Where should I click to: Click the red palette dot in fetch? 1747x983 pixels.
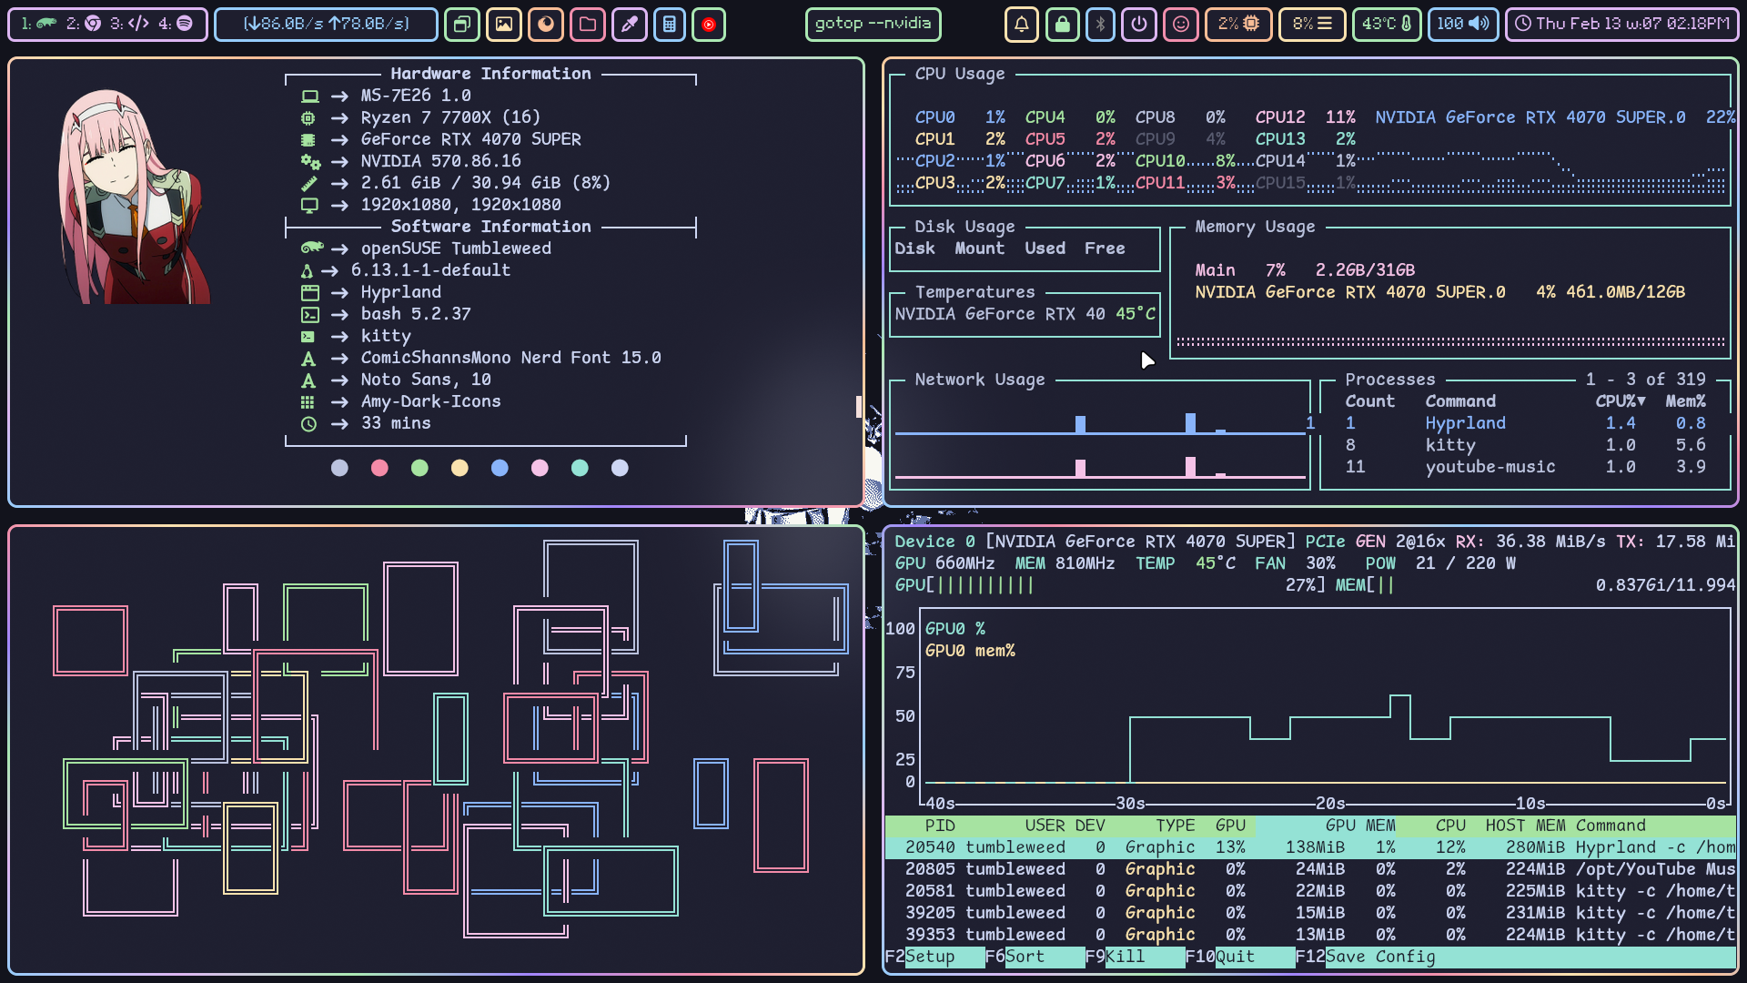(379, 468)
